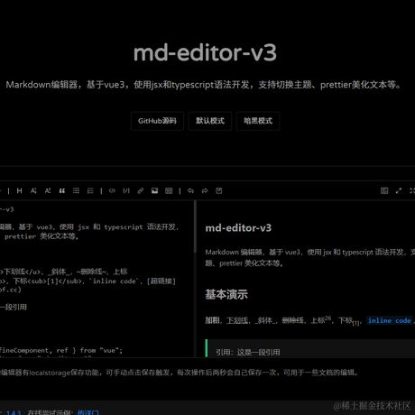Expand the editor with the diagonal arrows icon
Screen dimensions: 415x415
point(399,190)
